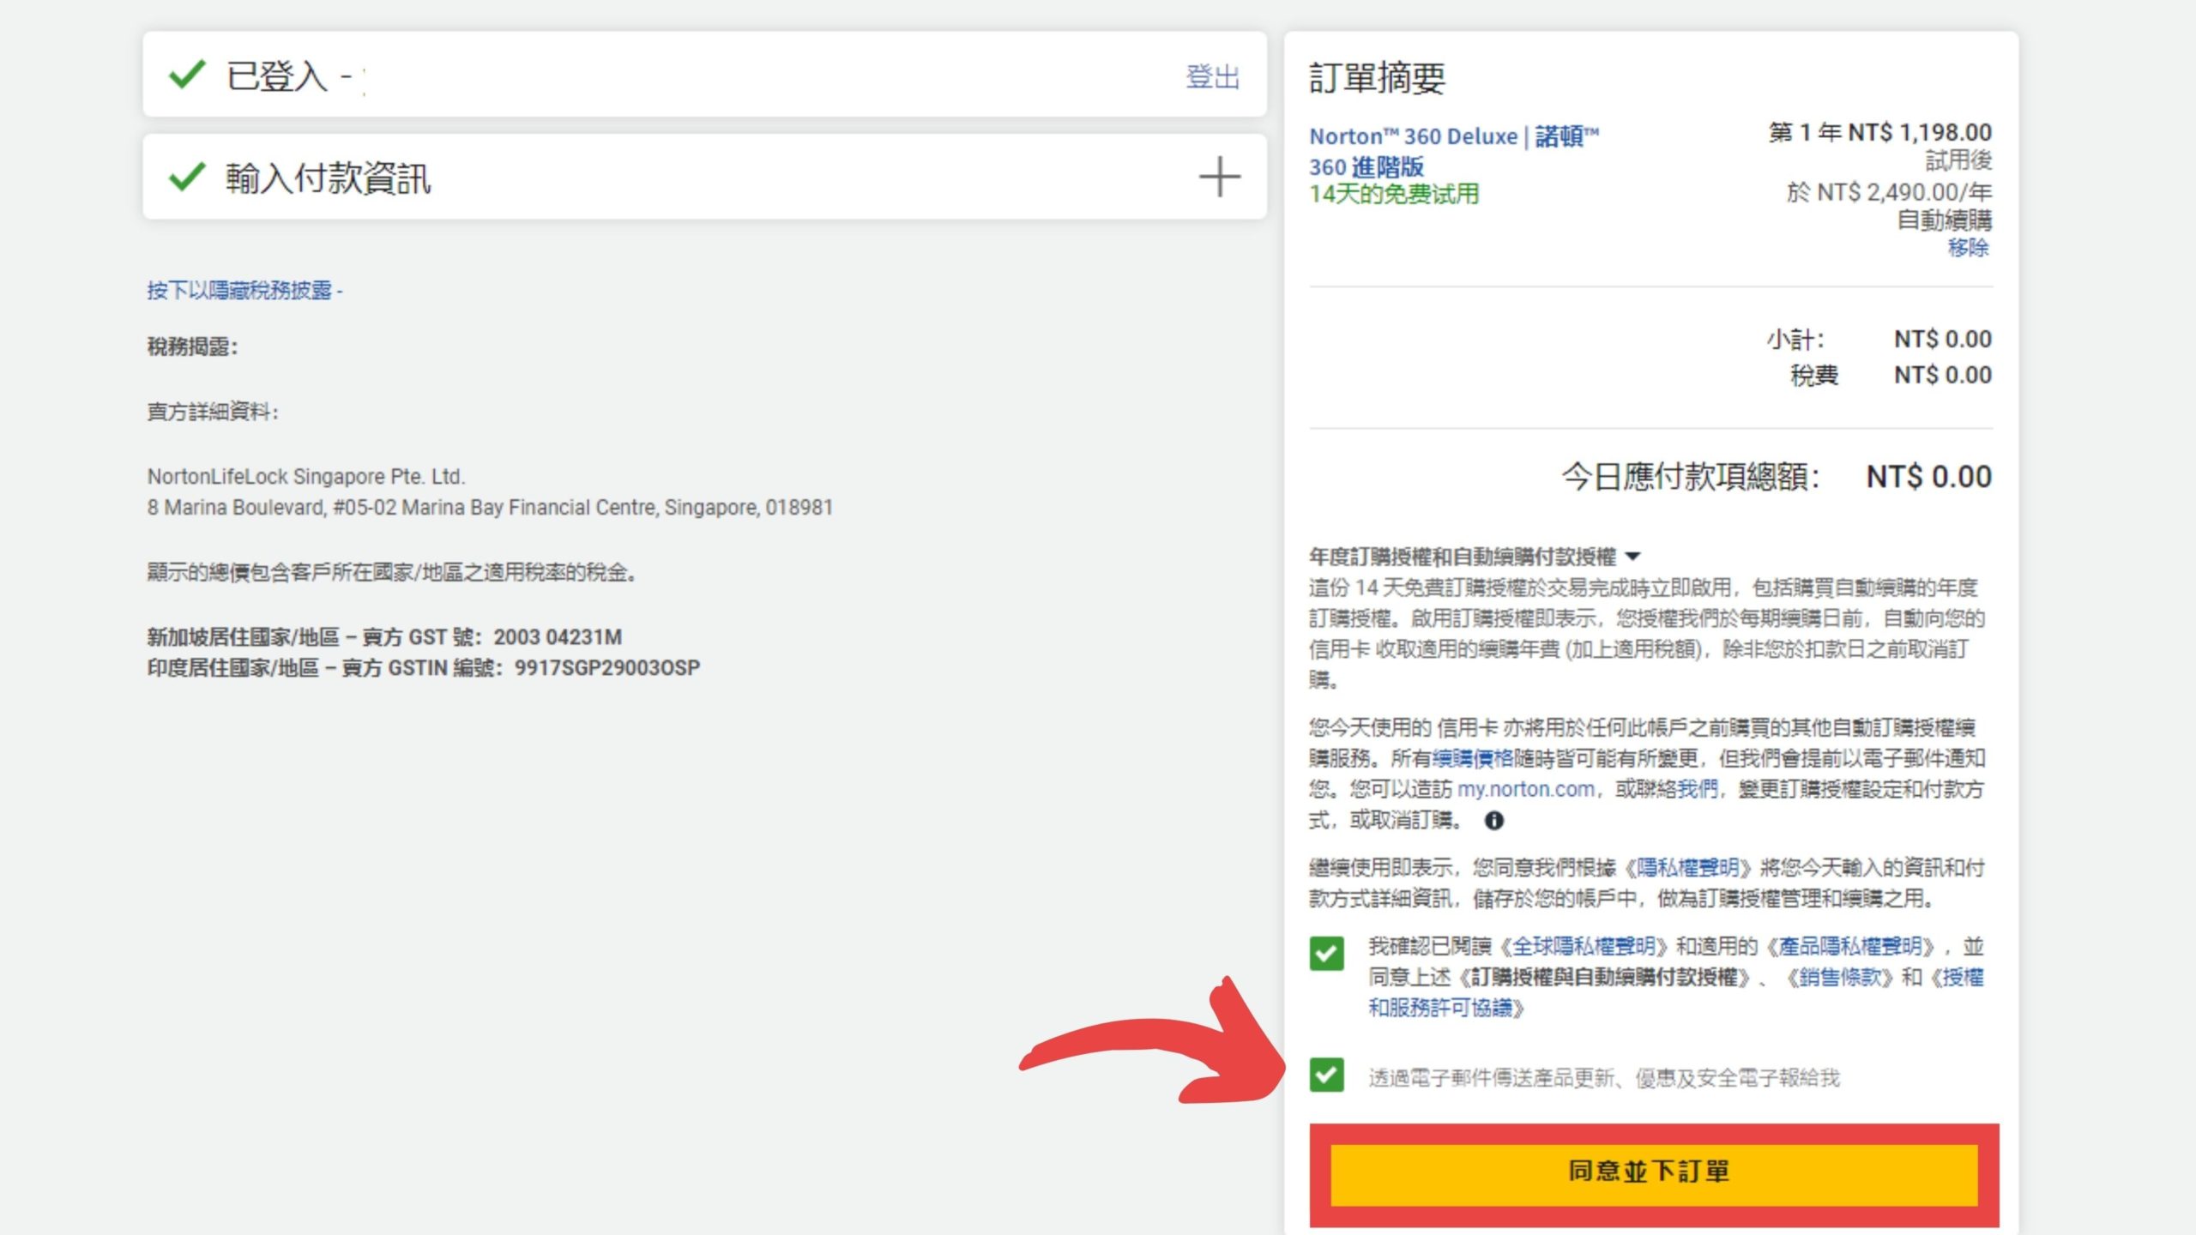This screenshot has height=1235, width=2196.
Task: Select the GSTIN 編號 9917SGP29003OSP line
Action: point(424,668)
